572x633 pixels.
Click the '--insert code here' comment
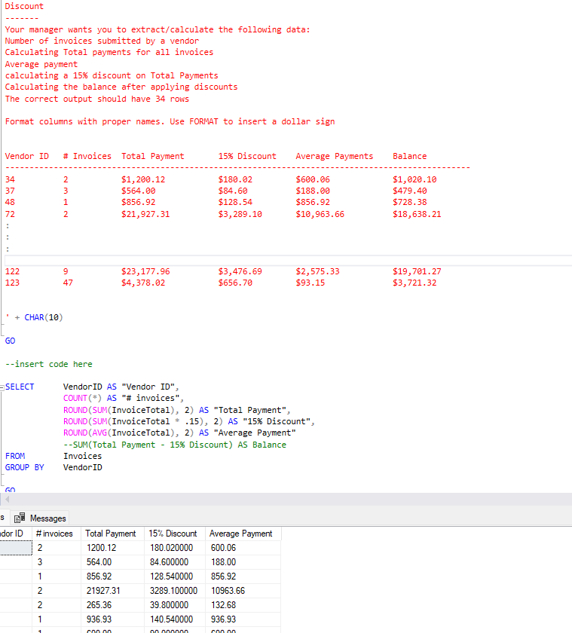coord(49,364)
